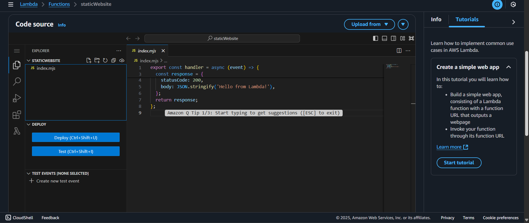529x223 pixels.
Task: Go forward with the right arrow
Action: (138, 39)
